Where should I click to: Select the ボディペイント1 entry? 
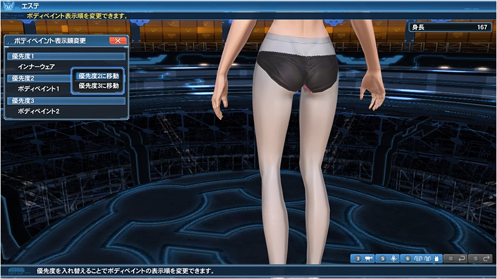point(39,89)
